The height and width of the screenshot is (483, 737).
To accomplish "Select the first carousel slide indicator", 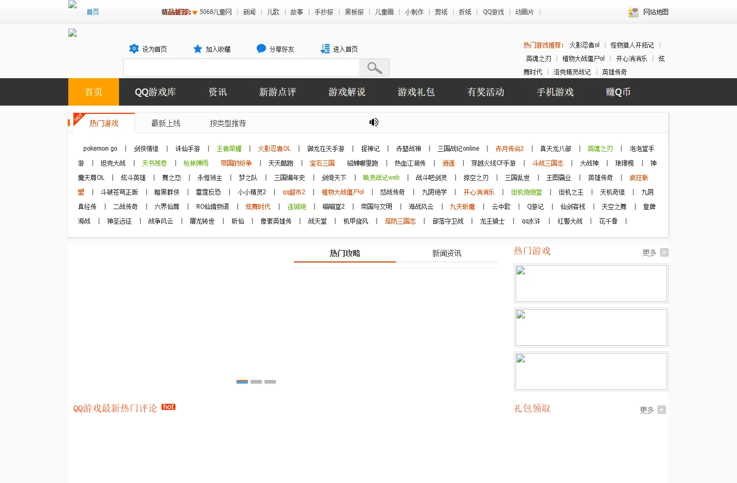I will [242, 382].
